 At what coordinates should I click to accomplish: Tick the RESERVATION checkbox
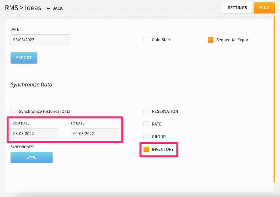point(146,111)
